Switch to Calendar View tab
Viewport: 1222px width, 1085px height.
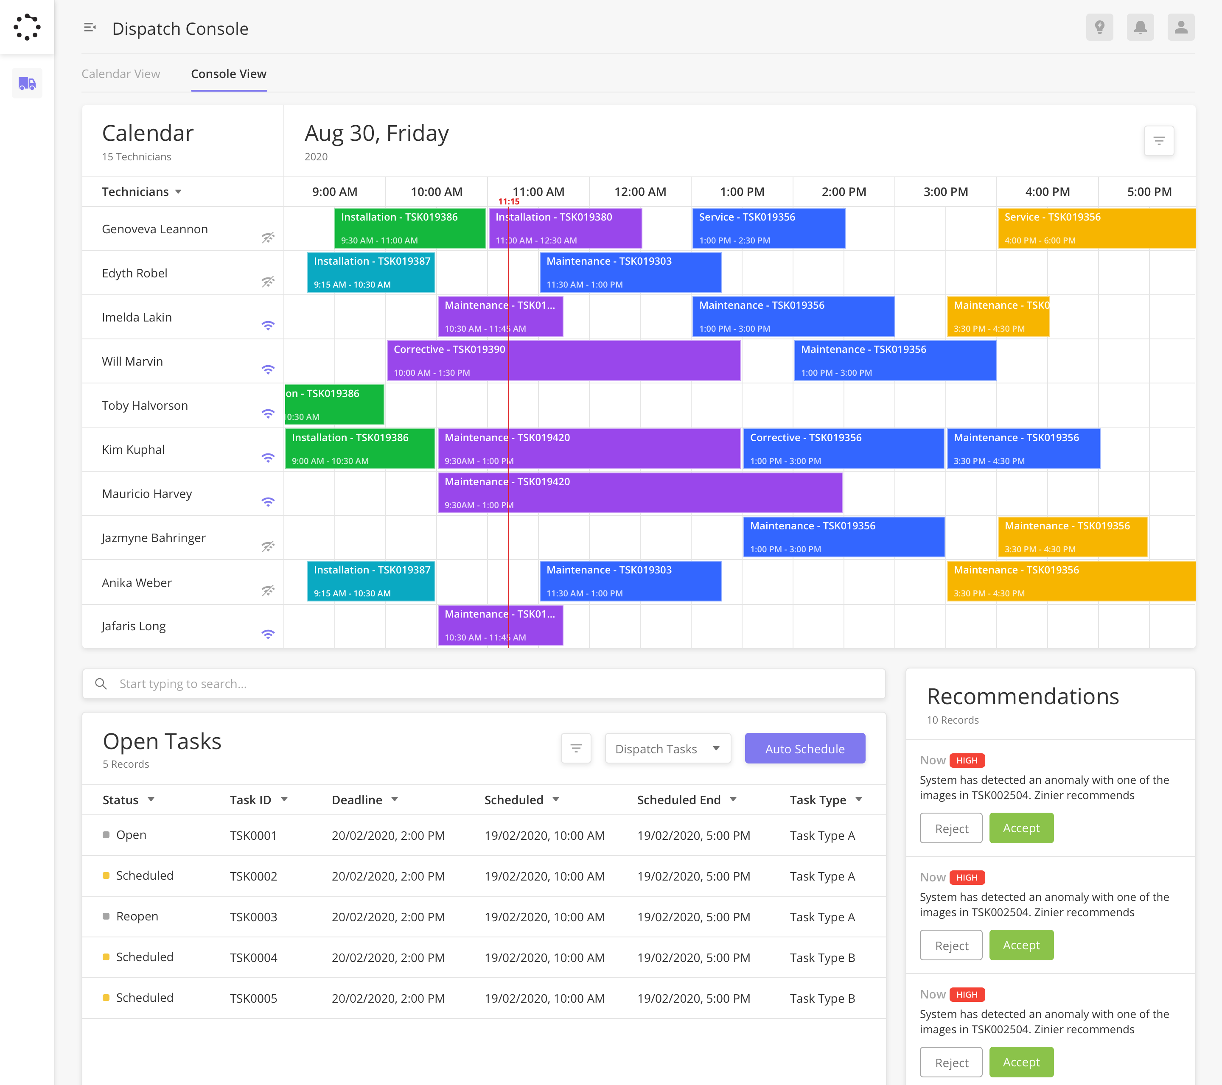[x=121, y=74]
